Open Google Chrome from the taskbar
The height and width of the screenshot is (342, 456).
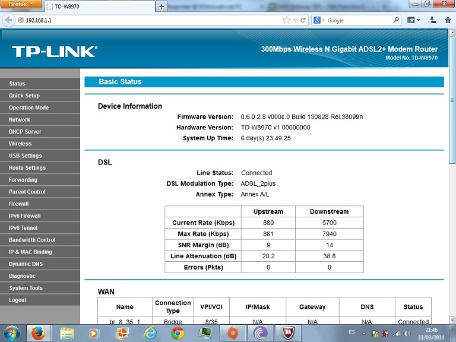[x=178, y=333]
